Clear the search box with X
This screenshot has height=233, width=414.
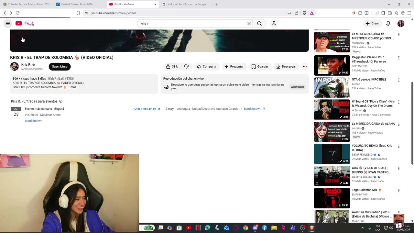(x=249, y=23)
